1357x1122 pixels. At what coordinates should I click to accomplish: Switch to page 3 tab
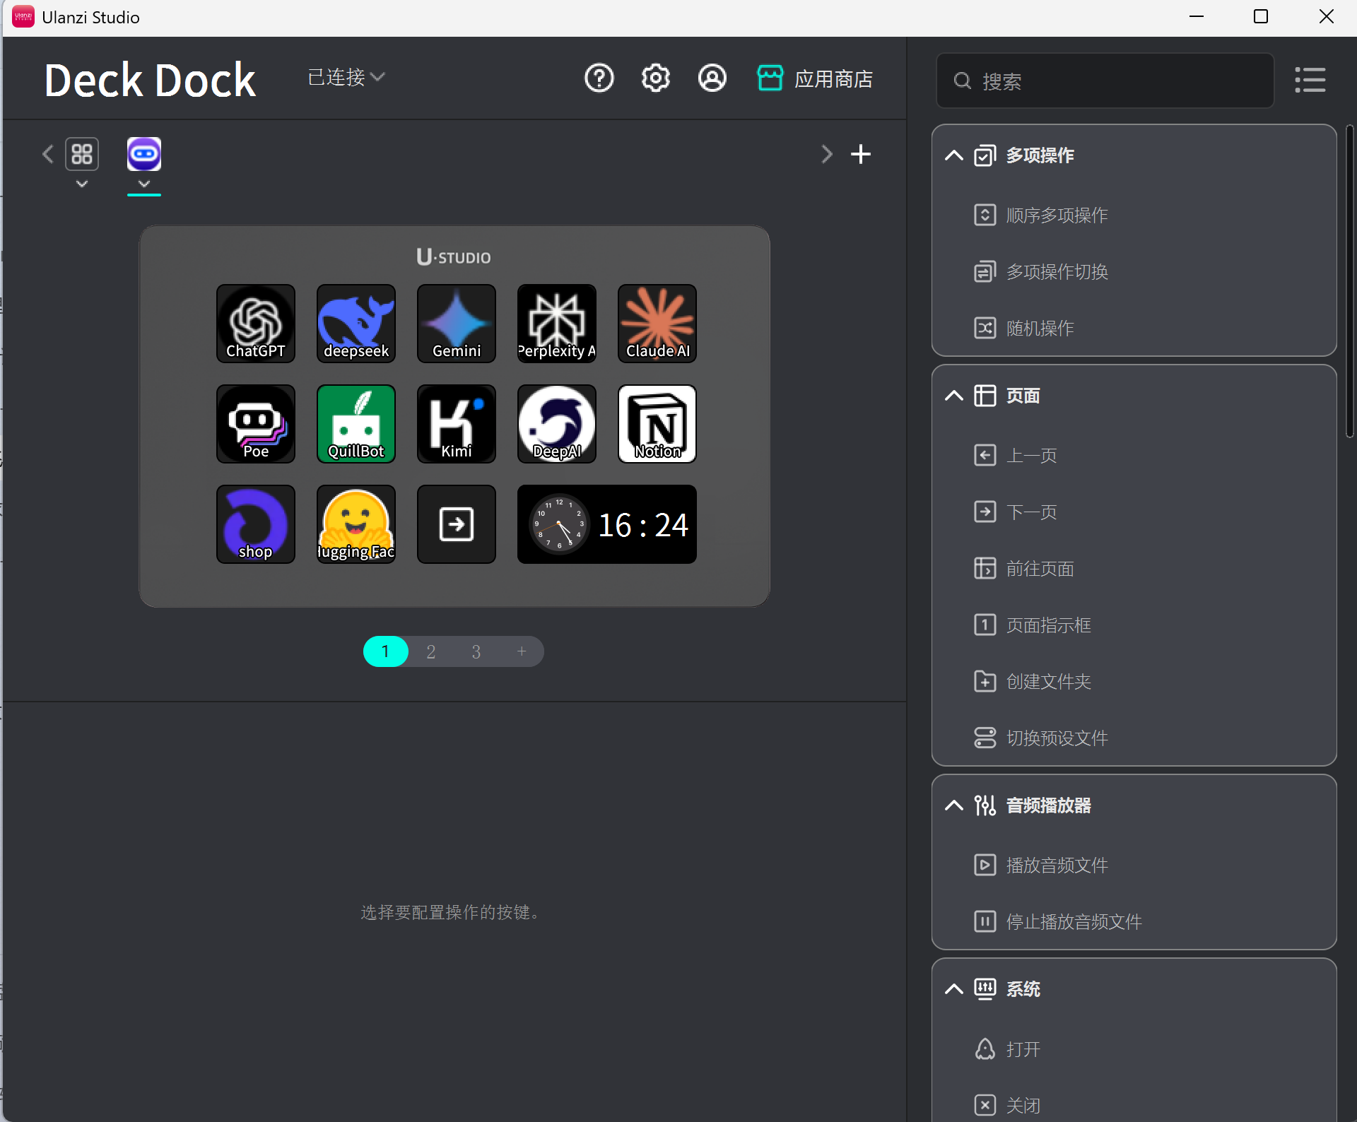476,651
